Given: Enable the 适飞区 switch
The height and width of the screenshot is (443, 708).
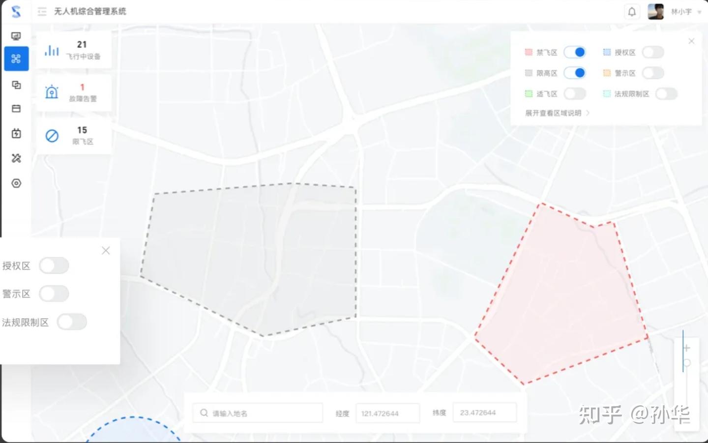Looking at the screenshot, I should tap(575, 93).
